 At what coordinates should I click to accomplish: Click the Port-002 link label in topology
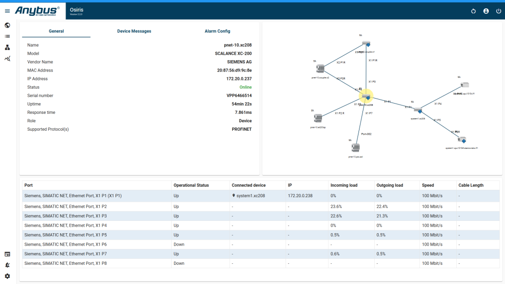click(x=366, y=134)
